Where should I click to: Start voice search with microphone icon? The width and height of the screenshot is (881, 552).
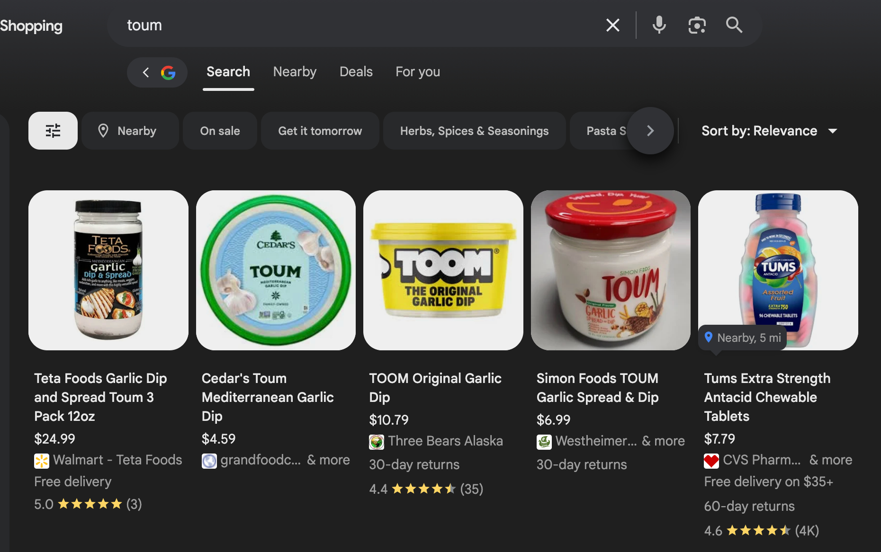[659, 25]
